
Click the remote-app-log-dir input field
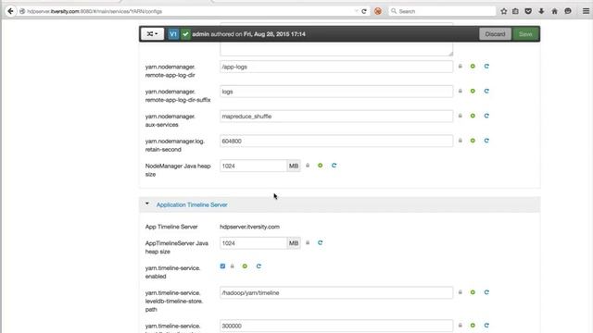336,67
